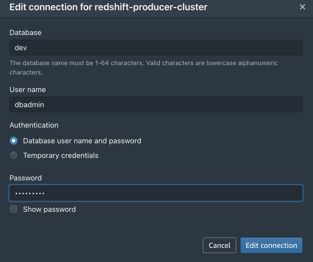Image resolution: width=313 pixels, height=262 pixels.
Task: Click the 'User name' field label
Action: tap(27, 89)
